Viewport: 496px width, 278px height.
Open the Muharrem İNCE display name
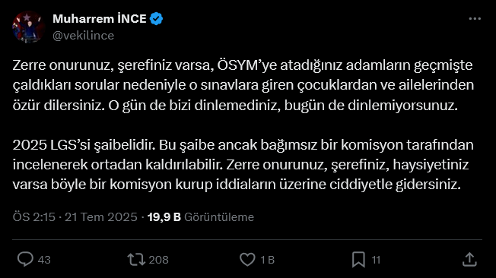pos(100,19)
